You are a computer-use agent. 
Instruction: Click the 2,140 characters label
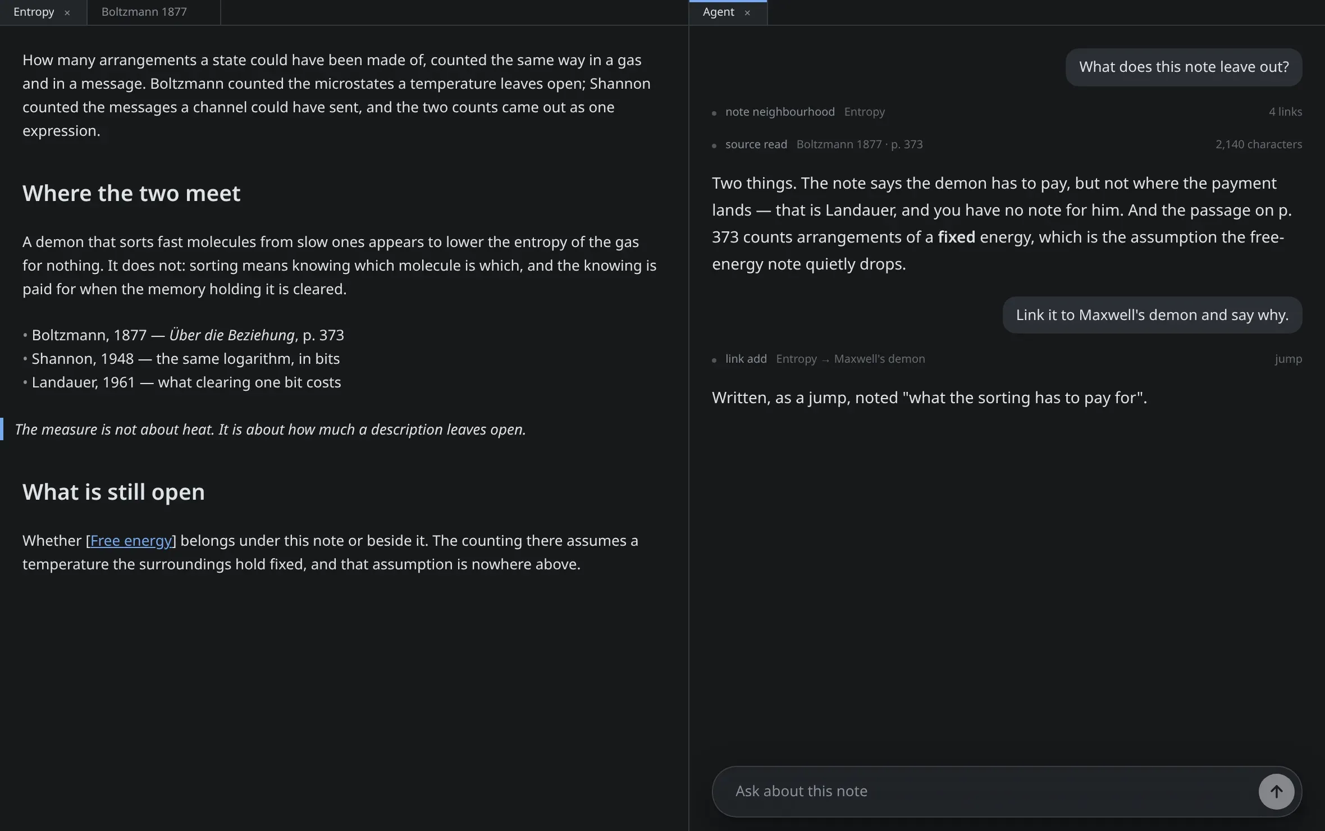coord(1258,144)
